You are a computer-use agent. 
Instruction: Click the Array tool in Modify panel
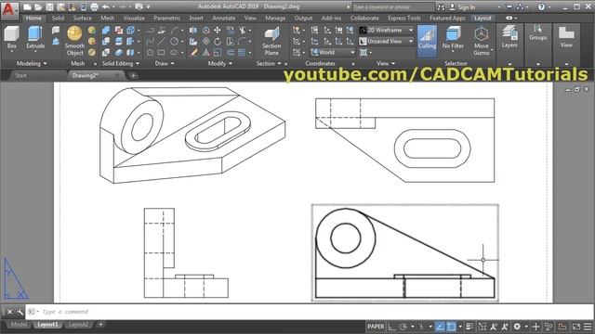pos(242,52)
